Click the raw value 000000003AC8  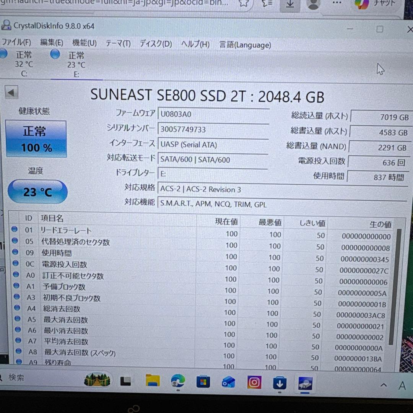361,315
